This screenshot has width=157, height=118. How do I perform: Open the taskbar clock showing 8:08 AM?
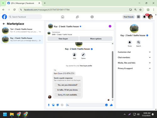(146, 114)
